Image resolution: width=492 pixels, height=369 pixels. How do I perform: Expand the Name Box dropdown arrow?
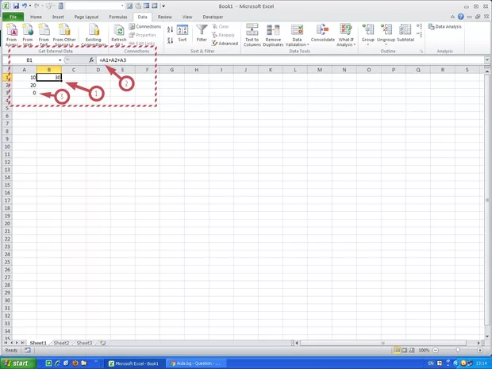pyautogui.click(x=60, y=60)
